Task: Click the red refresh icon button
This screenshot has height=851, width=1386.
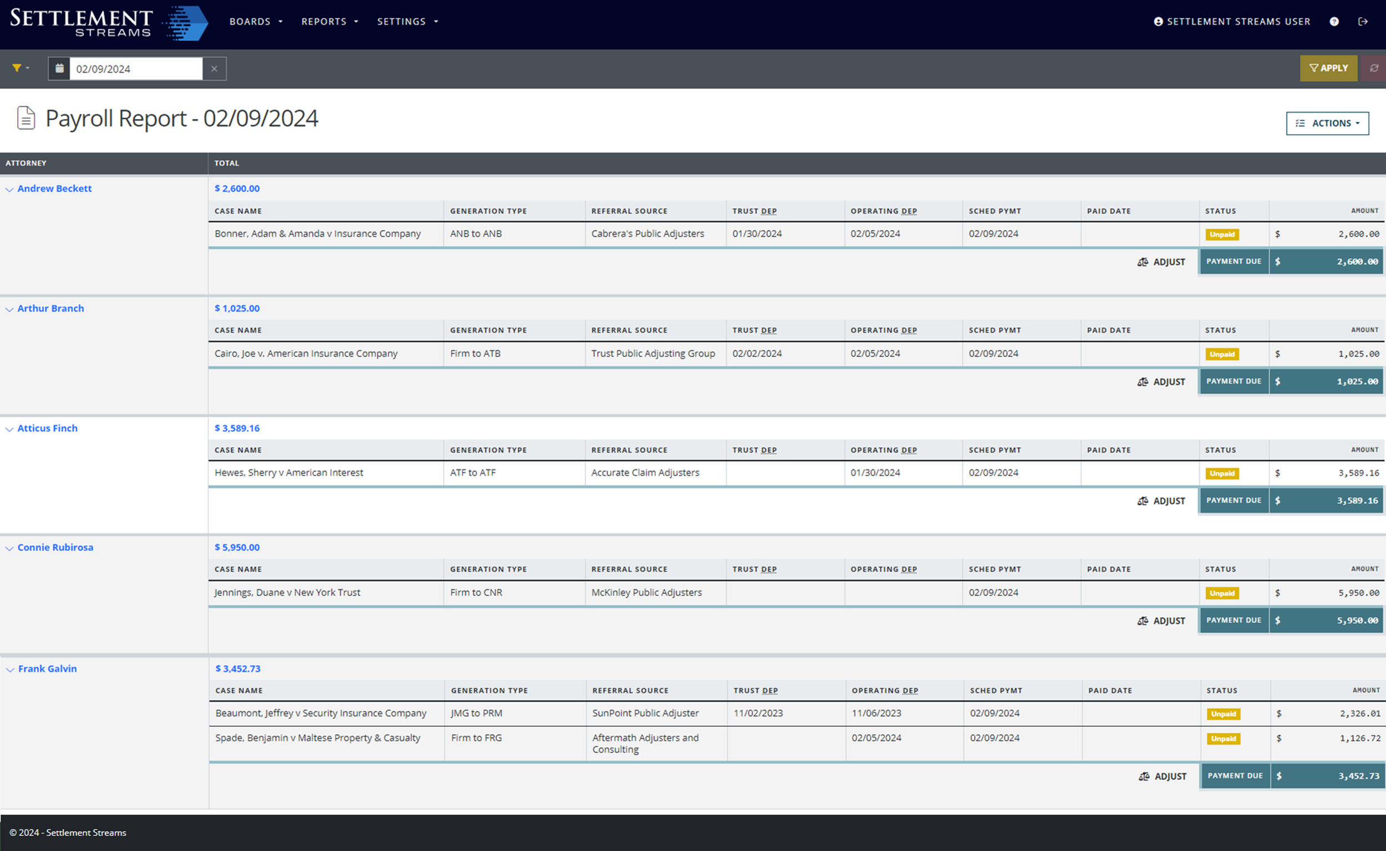Action: coord(1374,68)
